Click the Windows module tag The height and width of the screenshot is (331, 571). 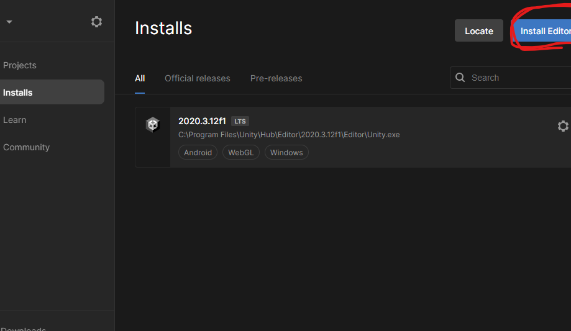tap(286, 152)
